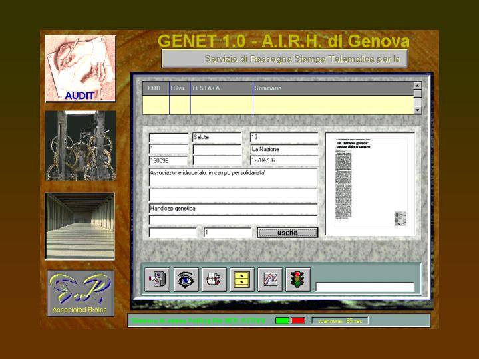This screenshot has height=359, width=479.
Task: Click the field containing 1 left of uscita
Action: (x=228, y=233)
